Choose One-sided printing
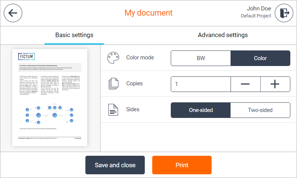Image resolution: width=297 pixels, height=178 pixels. (201, 110)
